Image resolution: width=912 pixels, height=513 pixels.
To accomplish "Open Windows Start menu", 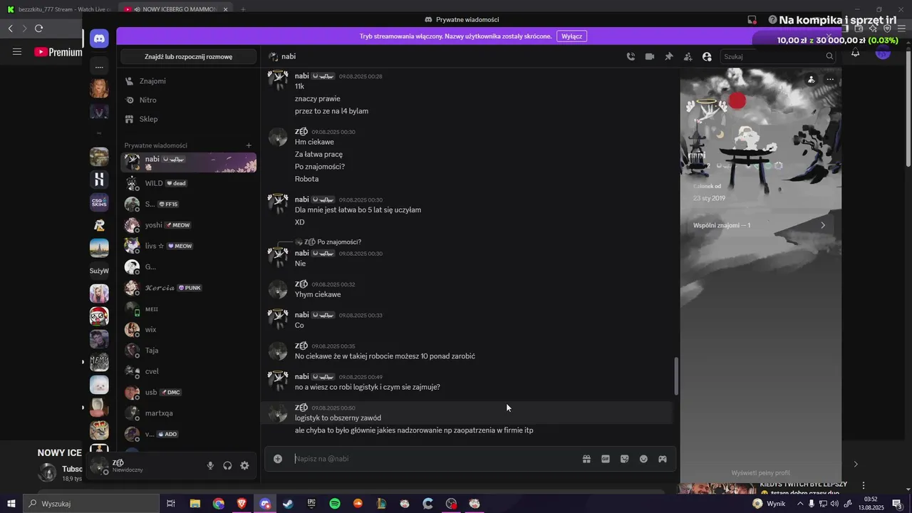I will point(11,504).
